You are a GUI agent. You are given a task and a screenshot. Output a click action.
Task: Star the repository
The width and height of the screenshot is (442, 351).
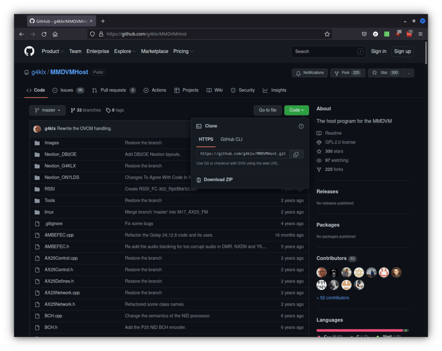coord(386,73)
